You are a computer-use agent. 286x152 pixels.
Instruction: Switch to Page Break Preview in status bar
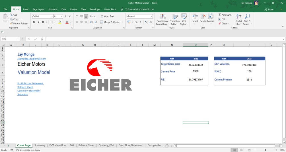(x=249, y=150)
